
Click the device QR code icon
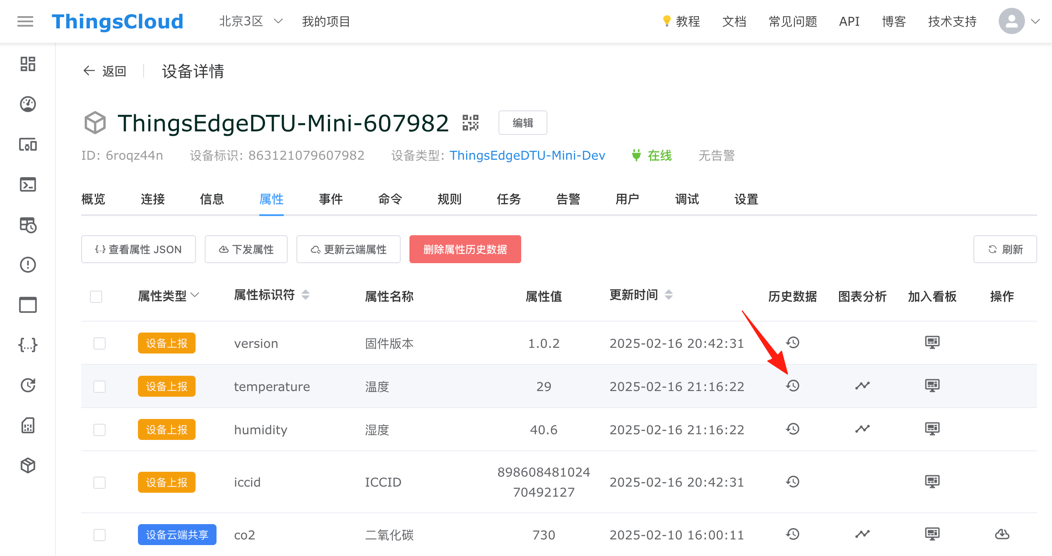471,123
